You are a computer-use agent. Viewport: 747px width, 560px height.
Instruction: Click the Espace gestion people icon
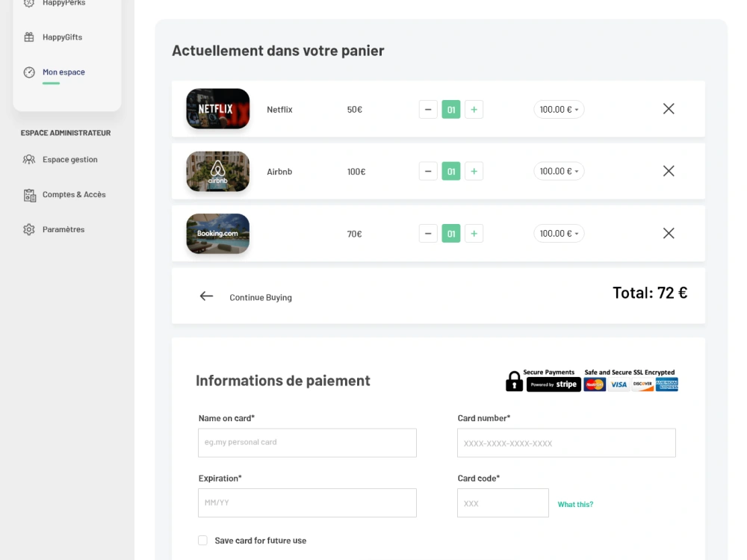(29, 160)
